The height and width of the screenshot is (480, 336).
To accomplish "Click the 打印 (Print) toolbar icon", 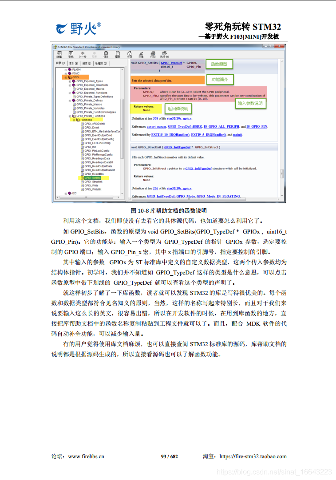I will (x=153, y=53).
